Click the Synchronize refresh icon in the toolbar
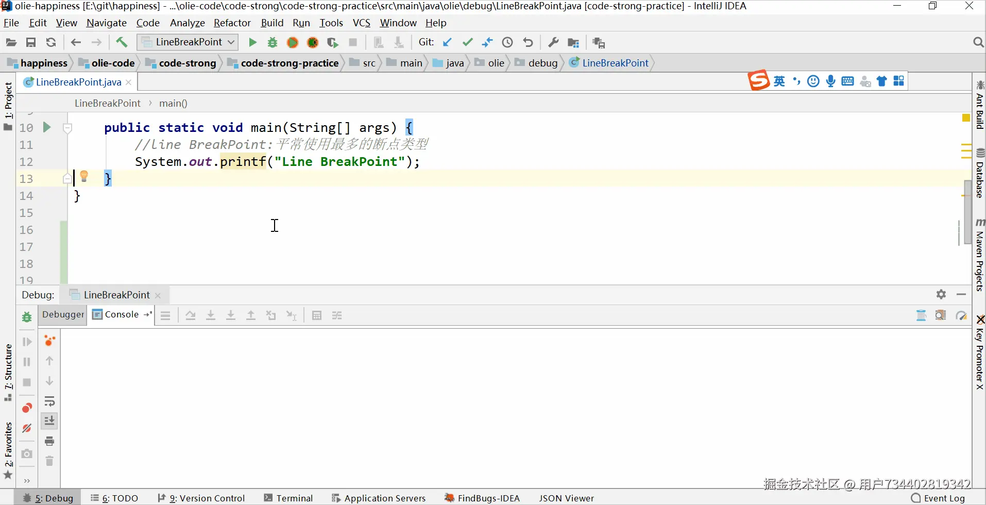The width and height of the screenshot is (986, 505). tap(51, 42)
